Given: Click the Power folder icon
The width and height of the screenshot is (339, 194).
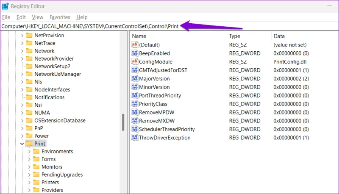Looking at the screenshot, I should (x=29, y=136).
